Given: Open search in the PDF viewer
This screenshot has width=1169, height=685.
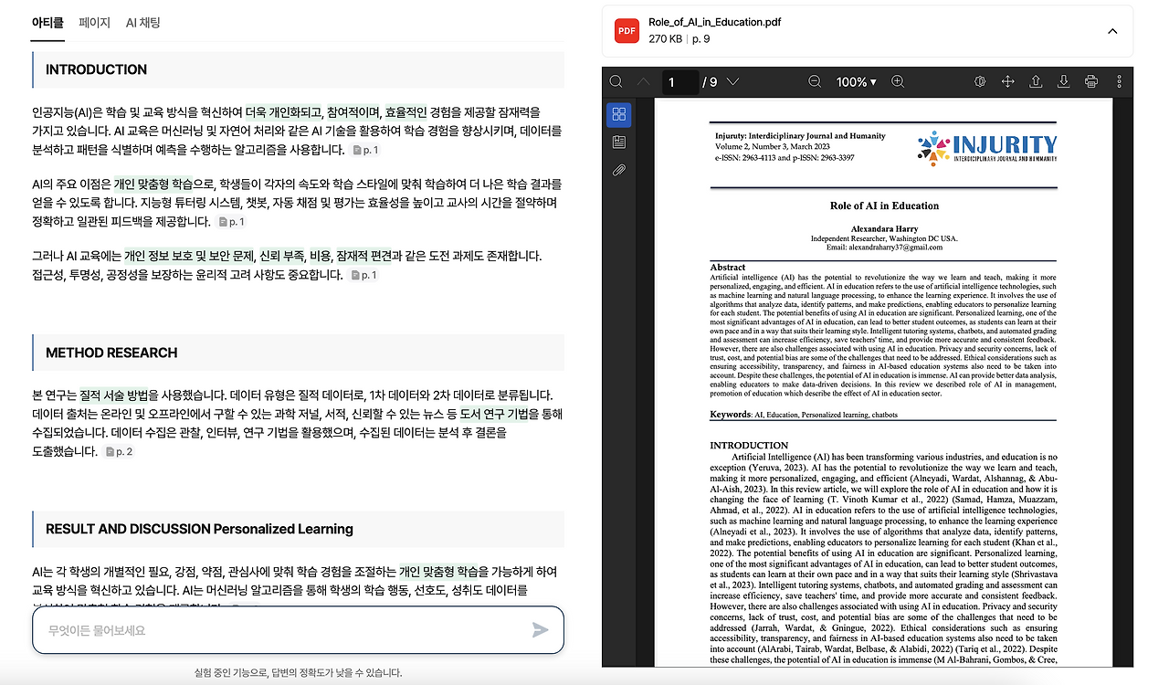Looking at the screenshot, I should [x=616, y=81].
